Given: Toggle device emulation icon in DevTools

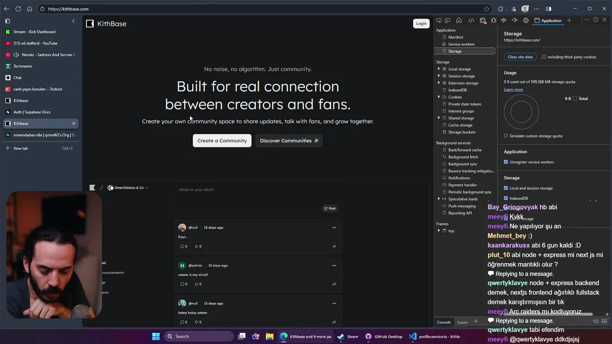Looking at the screenshot, I should (448, 21).
